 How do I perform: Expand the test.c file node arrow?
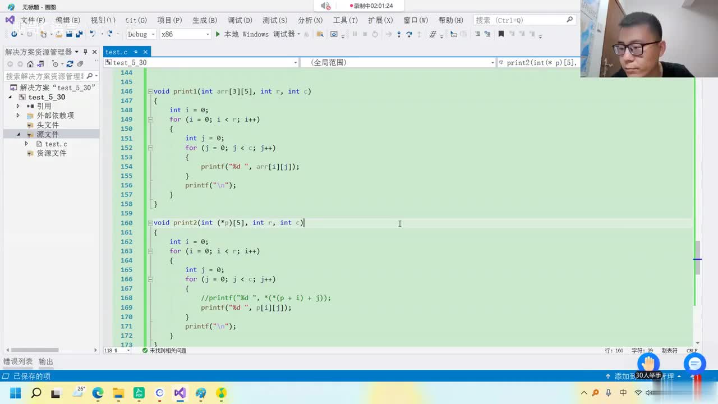(26, 144)
